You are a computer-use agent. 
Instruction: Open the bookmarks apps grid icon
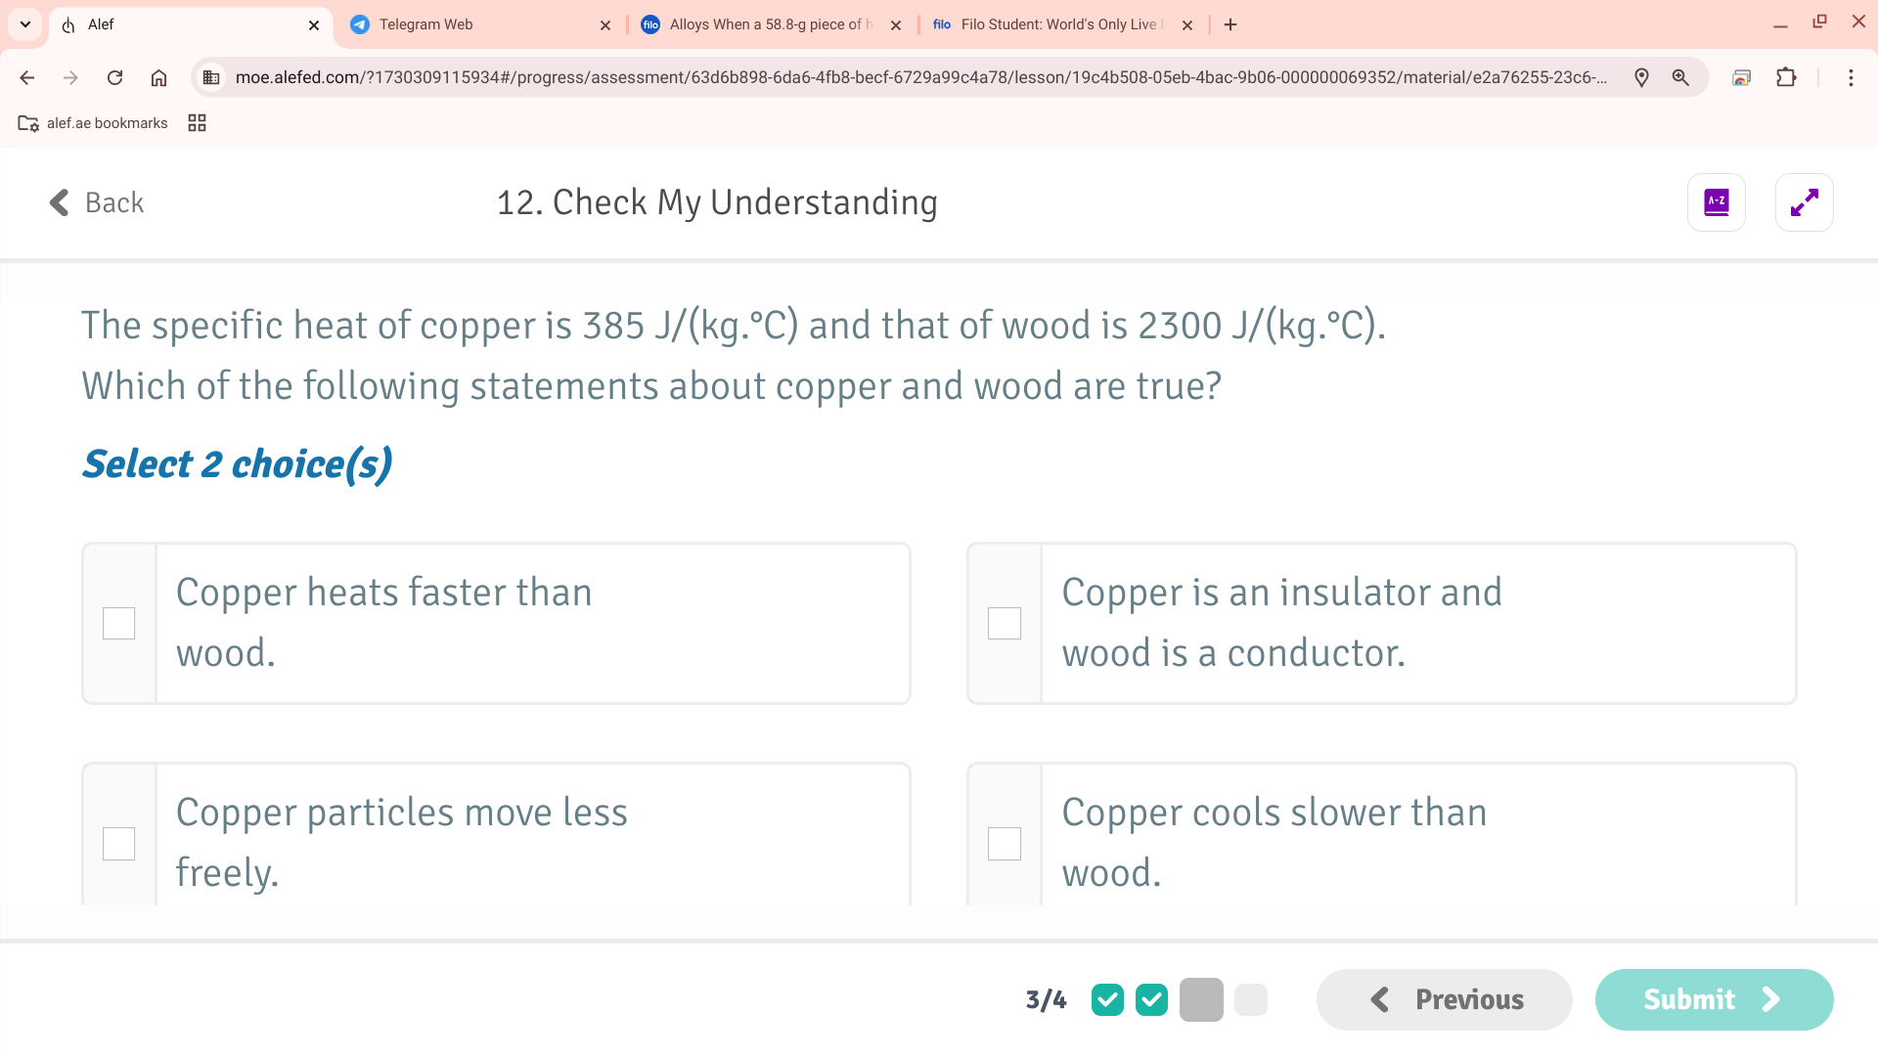click(x=197, y=123)
